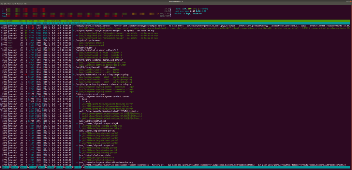Select evolution-addressbook-factory row PID 2768

[176, 162]
